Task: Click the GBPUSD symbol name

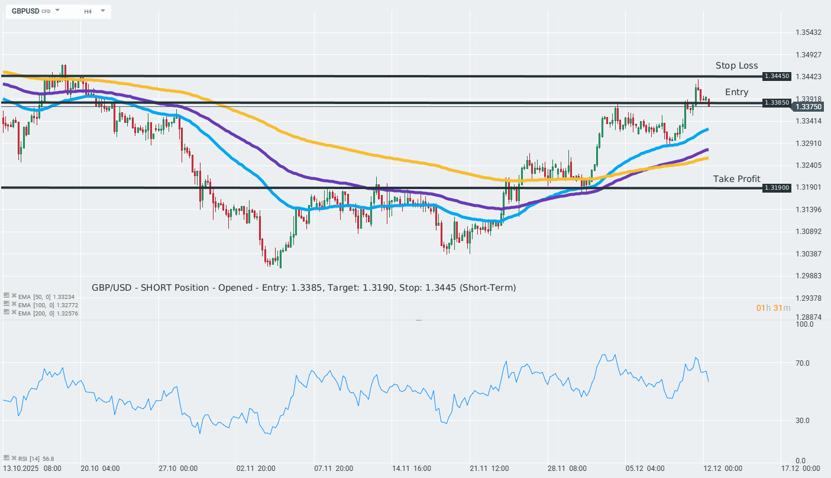Action: click(25, 11)
